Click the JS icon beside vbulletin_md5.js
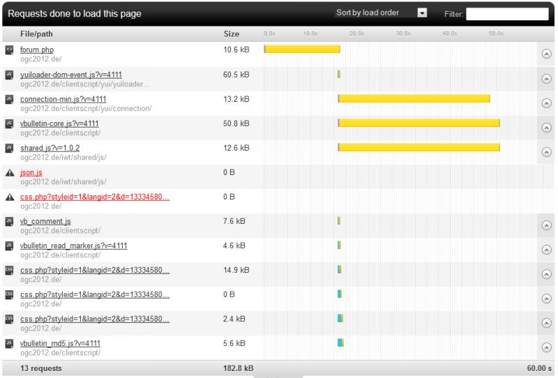Screen dimensions: 558x378 click(x=9, y=343)
